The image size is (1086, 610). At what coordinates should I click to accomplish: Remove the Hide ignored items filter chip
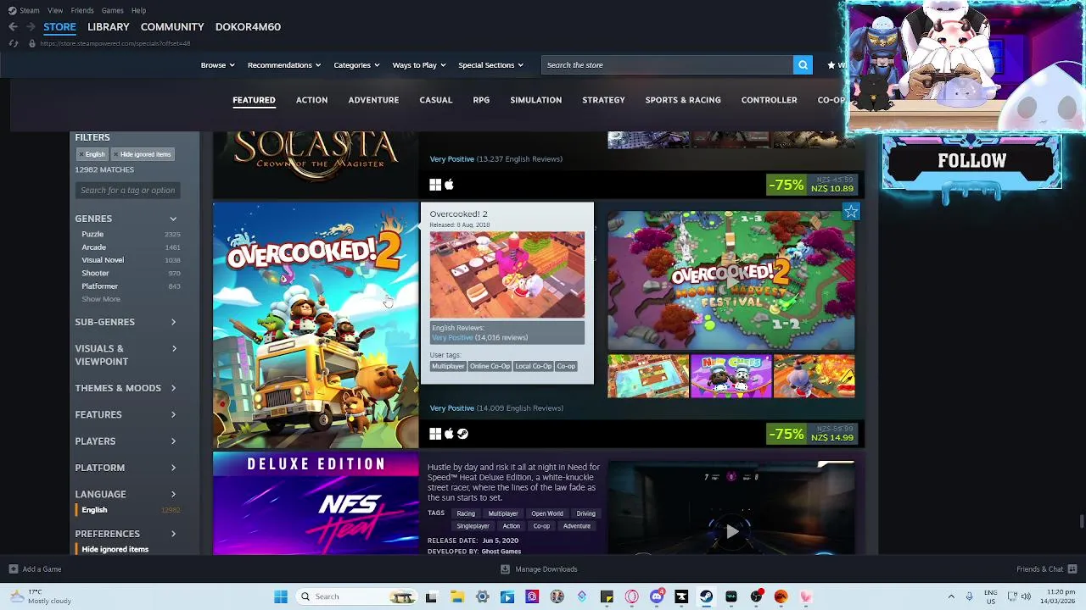pyautogui.click(x=141, y=154)
